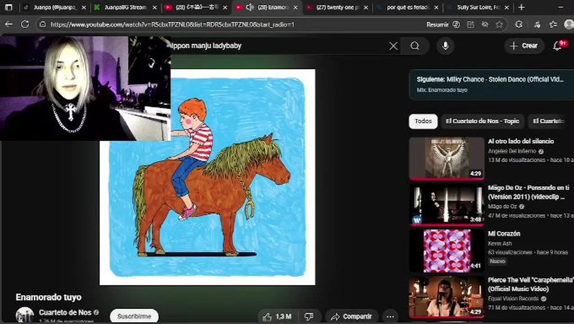Viewport: 574px width, 324px height.
Task: Open more actions three-dot menu
Action: point(390,317)
